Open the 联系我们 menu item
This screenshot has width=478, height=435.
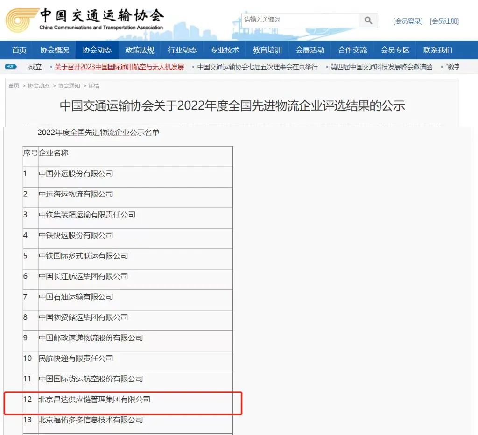pos(437,50)
